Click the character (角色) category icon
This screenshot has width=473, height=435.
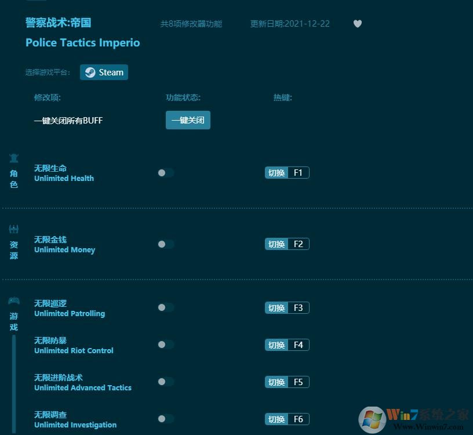[x=14, y=158]
